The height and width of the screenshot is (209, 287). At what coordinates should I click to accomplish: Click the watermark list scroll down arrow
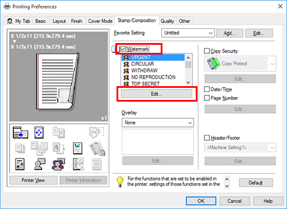click(x=188, y=83)
